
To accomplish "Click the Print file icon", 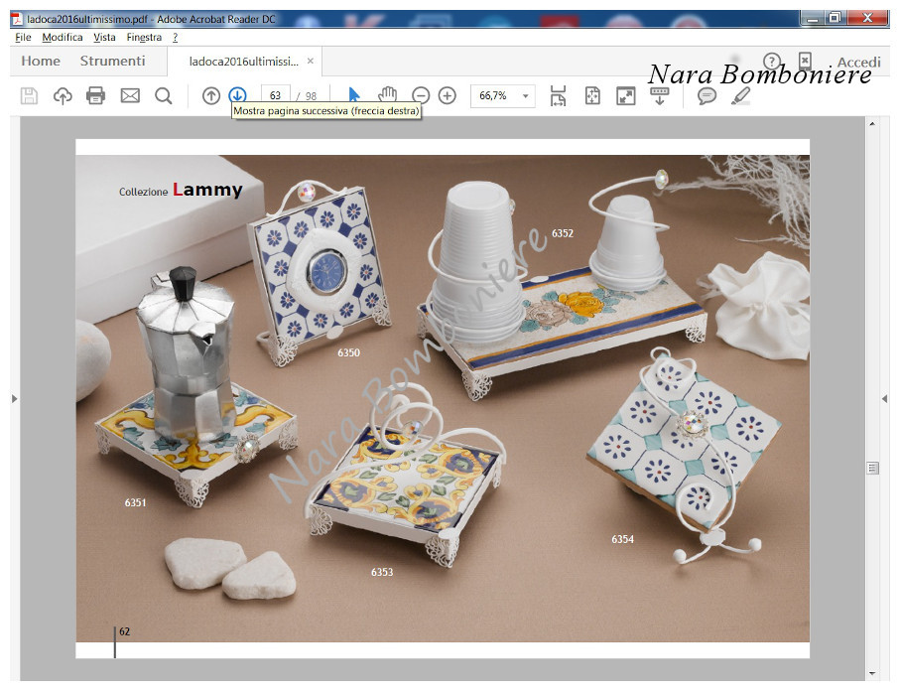I will coord(96,95).
